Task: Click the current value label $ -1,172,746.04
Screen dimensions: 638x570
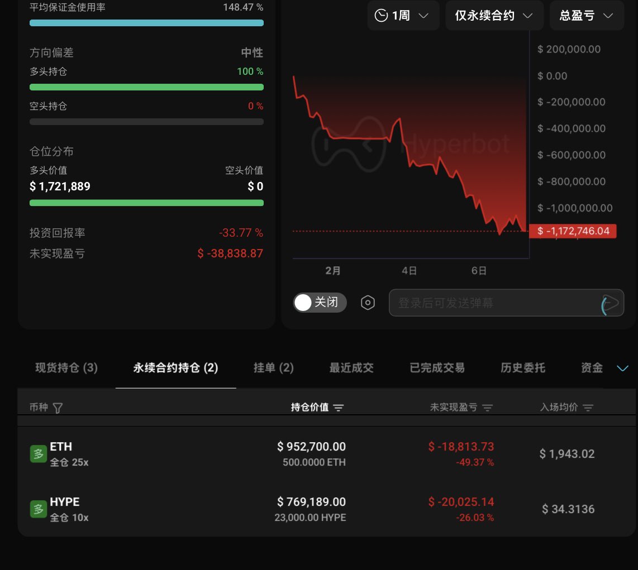Action: [573, 231]
